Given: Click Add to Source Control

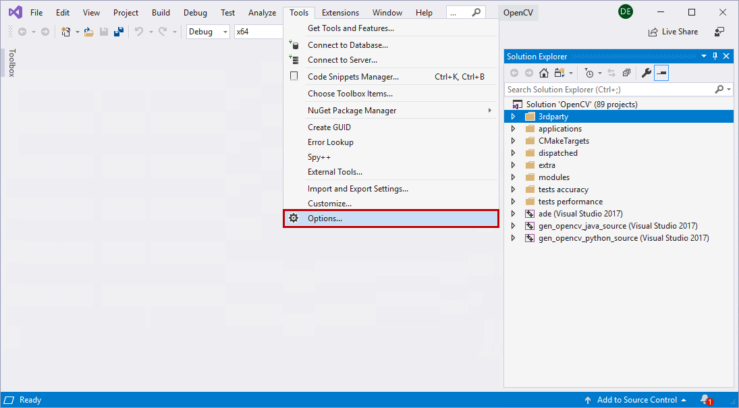Looking at the screenshot, I should 634,400.
